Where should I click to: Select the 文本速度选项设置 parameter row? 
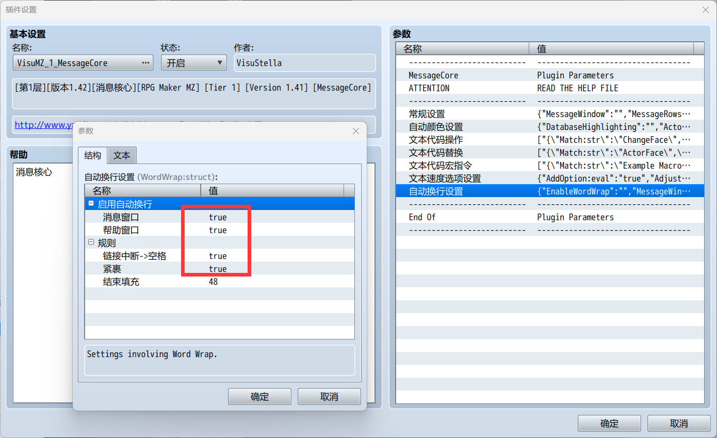(x=550, y=179)
